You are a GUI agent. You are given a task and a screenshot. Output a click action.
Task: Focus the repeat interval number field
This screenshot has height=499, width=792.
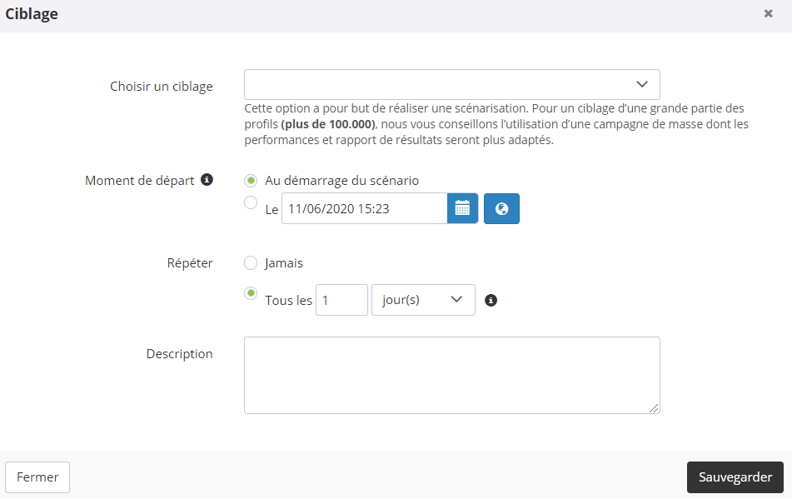pos(341,300)
